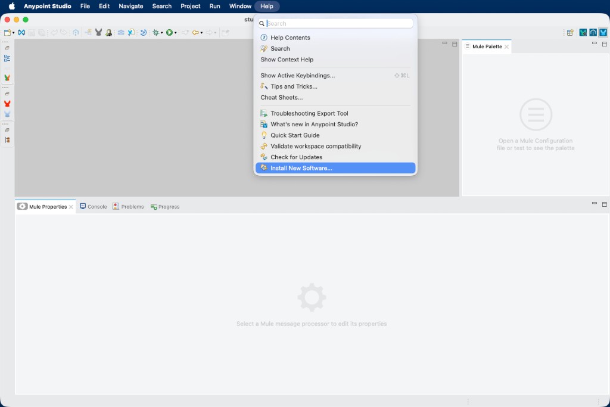
Task: Open the Quick Start Guide
Action: coord(335,135)
